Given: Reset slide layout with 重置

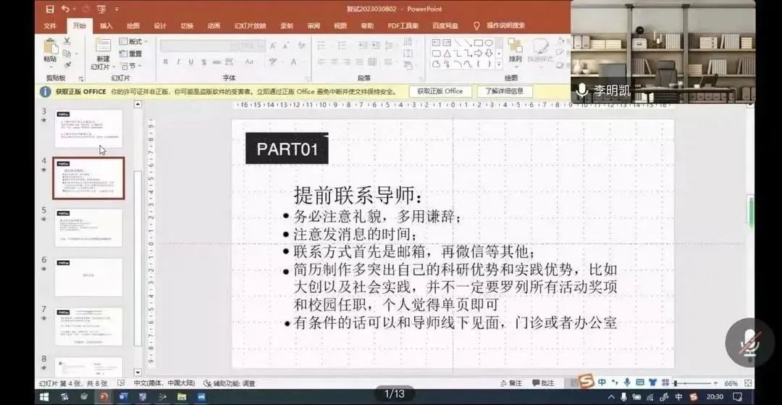Looking at the screenshot, I should tap(131, 54).
